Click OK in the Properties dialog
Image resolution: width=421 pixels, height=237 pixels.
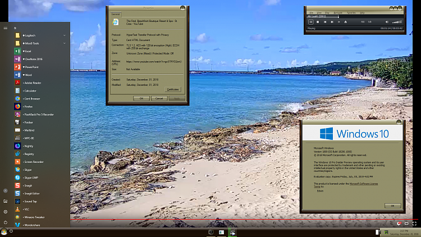141,98
